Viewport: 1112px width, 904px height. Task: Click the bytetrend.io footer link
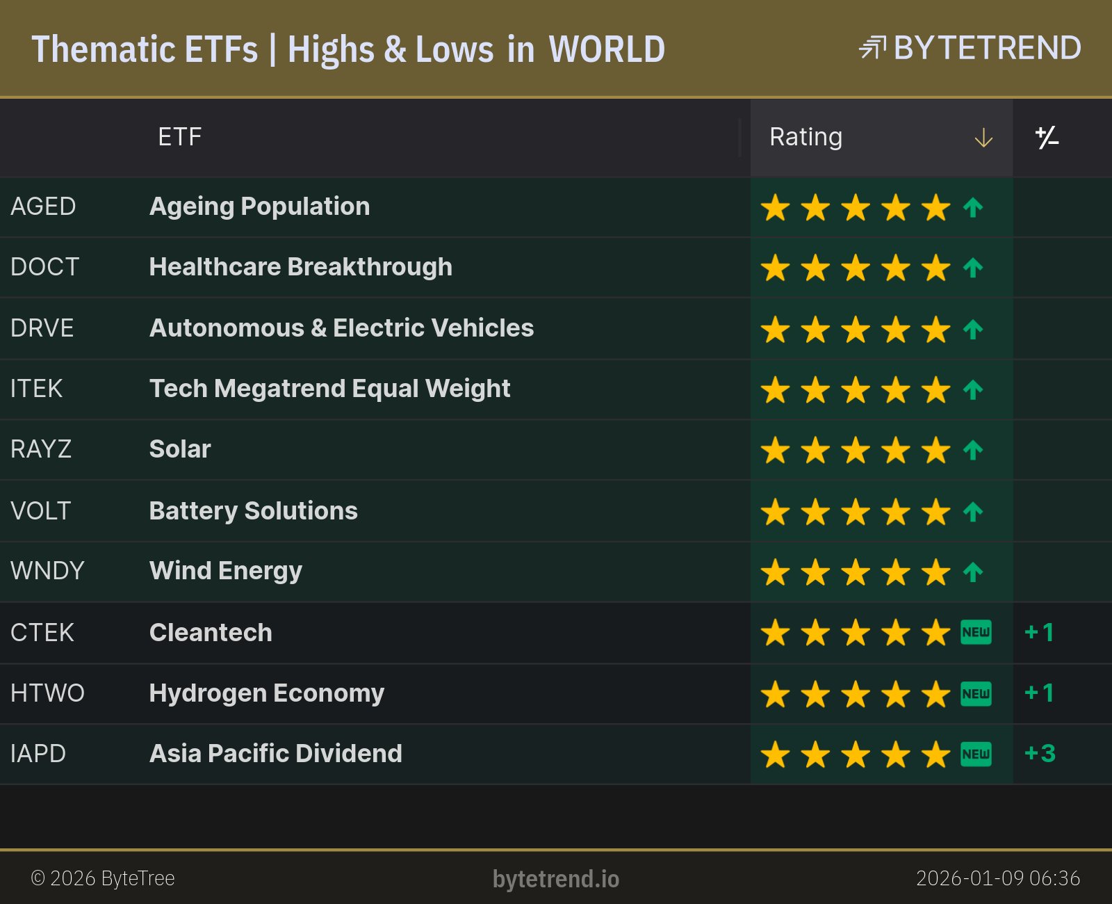(555, 879)
